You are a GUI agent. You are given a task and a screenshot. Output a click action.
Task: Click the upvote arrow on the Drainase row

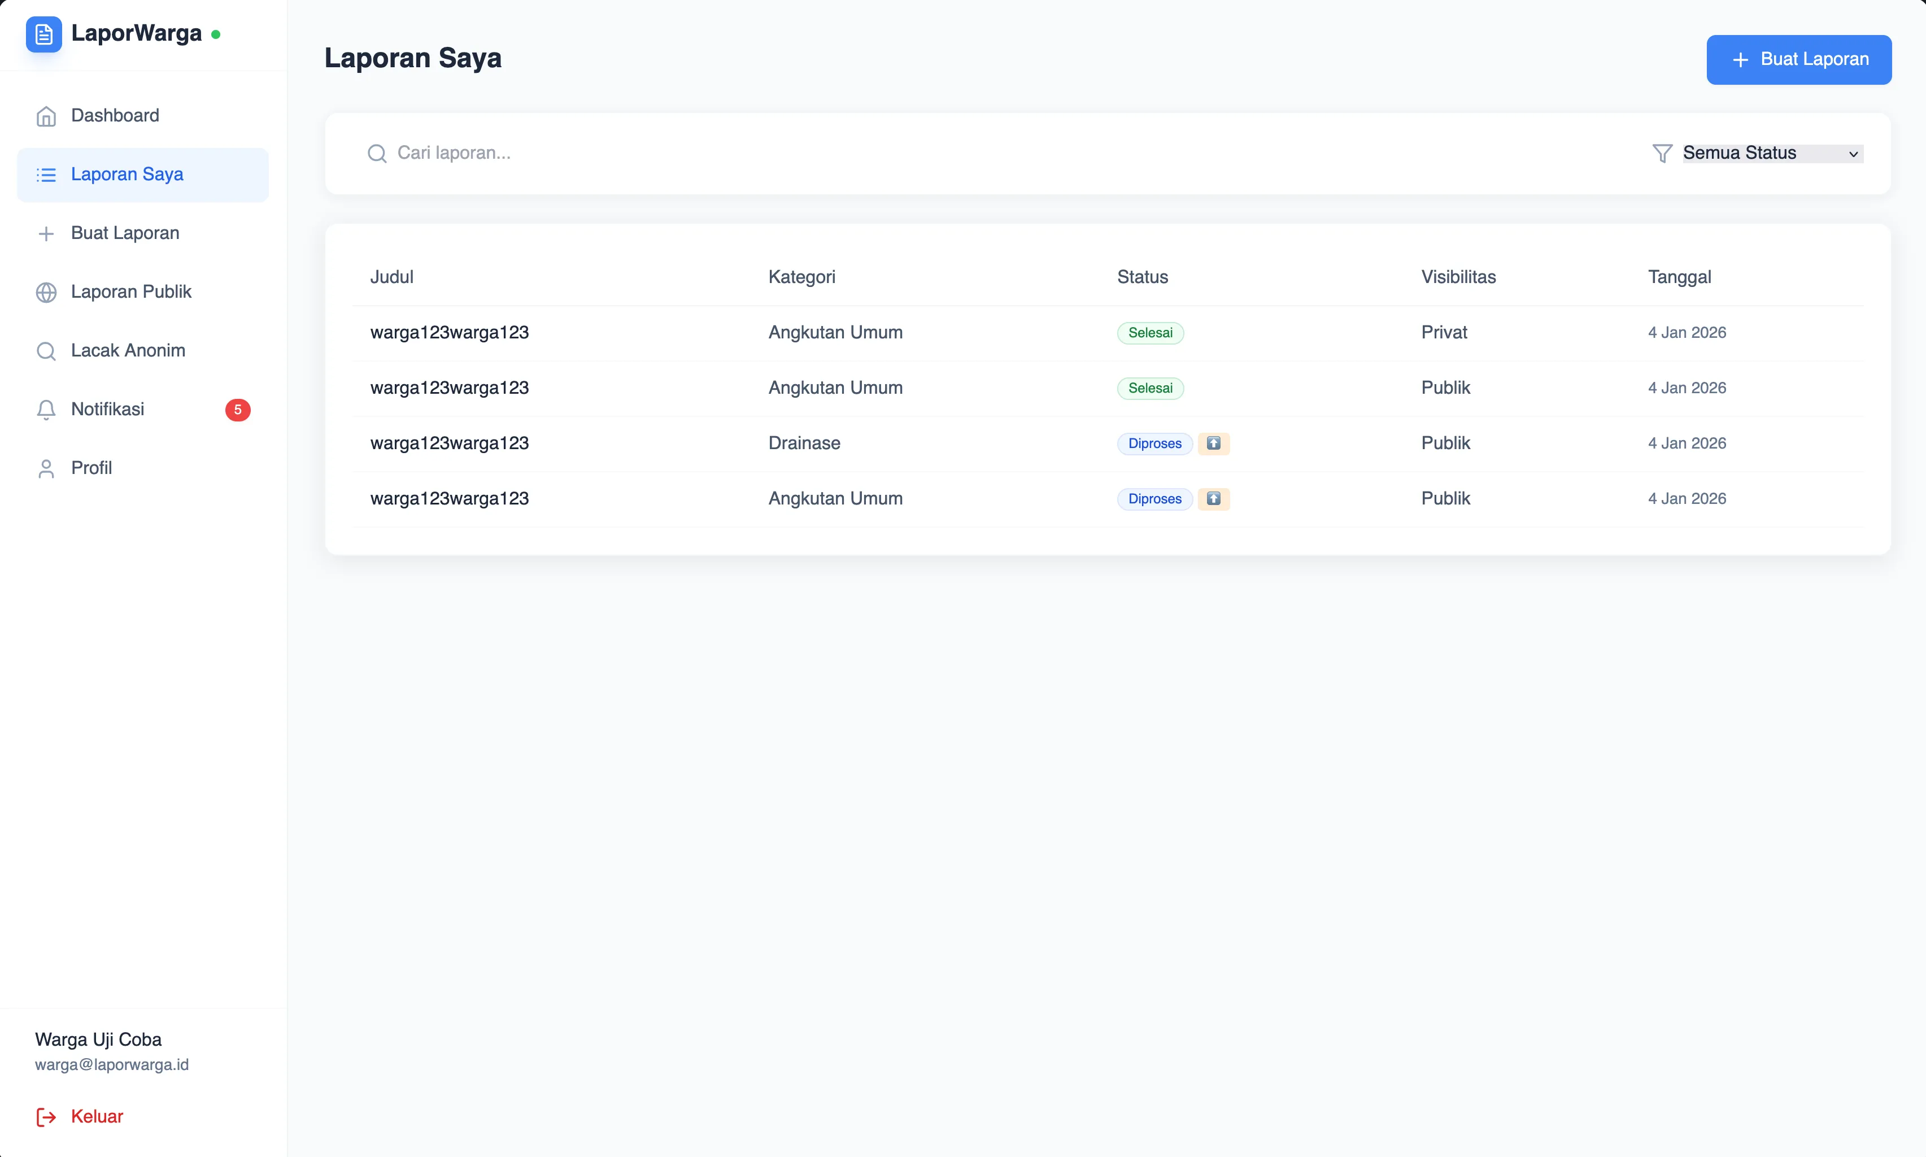1213,443
